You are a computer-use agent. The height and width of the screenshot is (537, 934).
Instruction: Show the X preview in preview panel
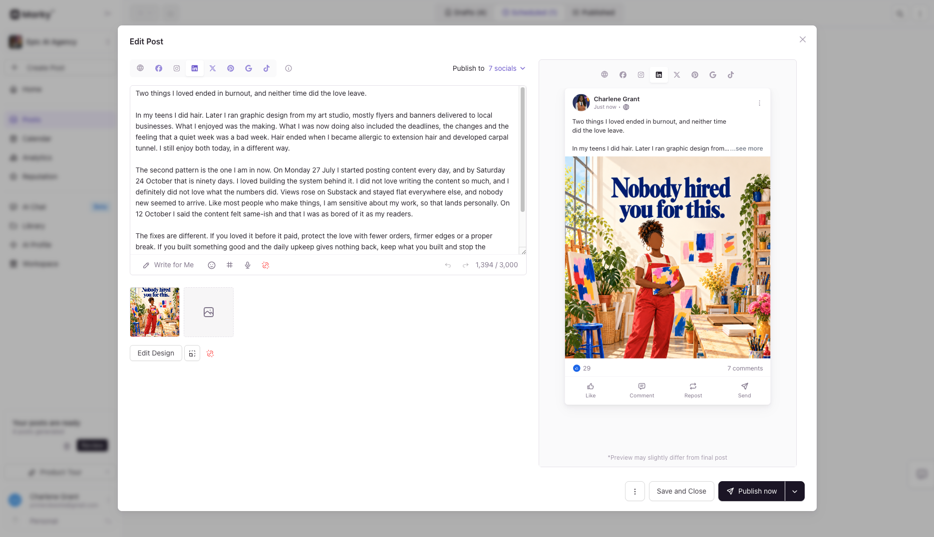click(677, 75)
